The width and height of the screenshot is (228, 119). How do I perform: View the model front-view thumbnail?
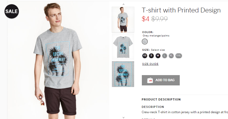123,20
